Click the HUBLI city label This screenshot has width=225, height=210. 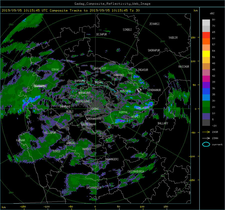click(x=70, y=111)
